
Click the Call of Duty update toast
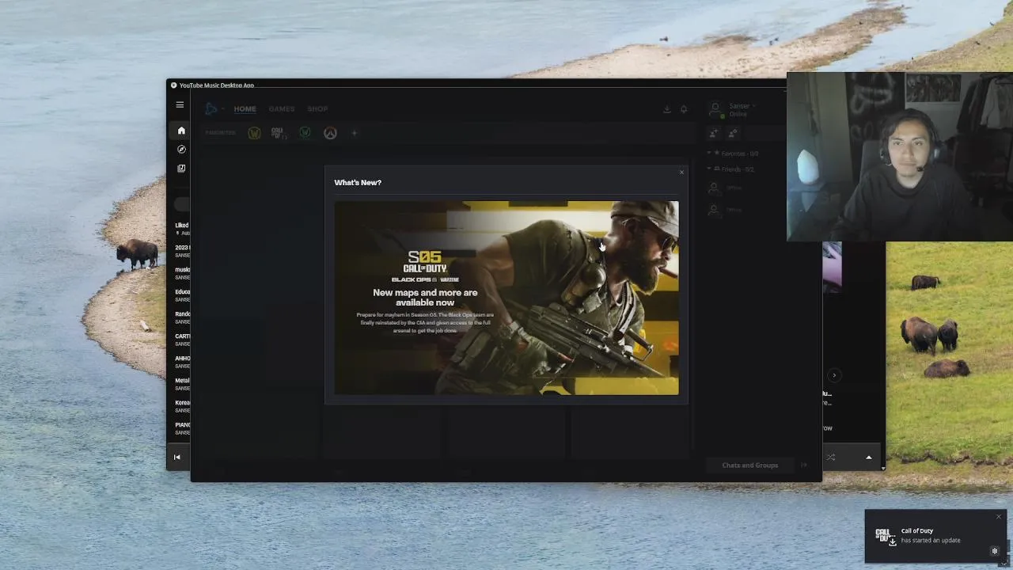click(x=935, y=536)
